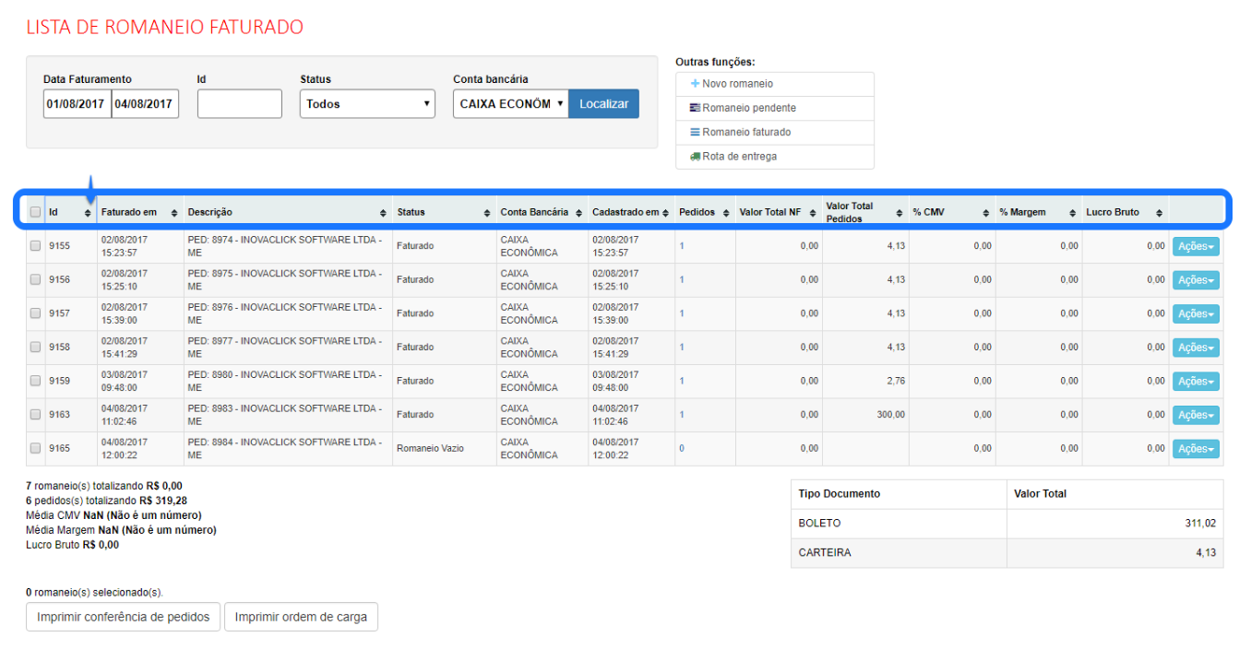Click the plus icon beside Novo romaneio
The height and width of the screenshot is (649, 1251).
tap(695, 84)
